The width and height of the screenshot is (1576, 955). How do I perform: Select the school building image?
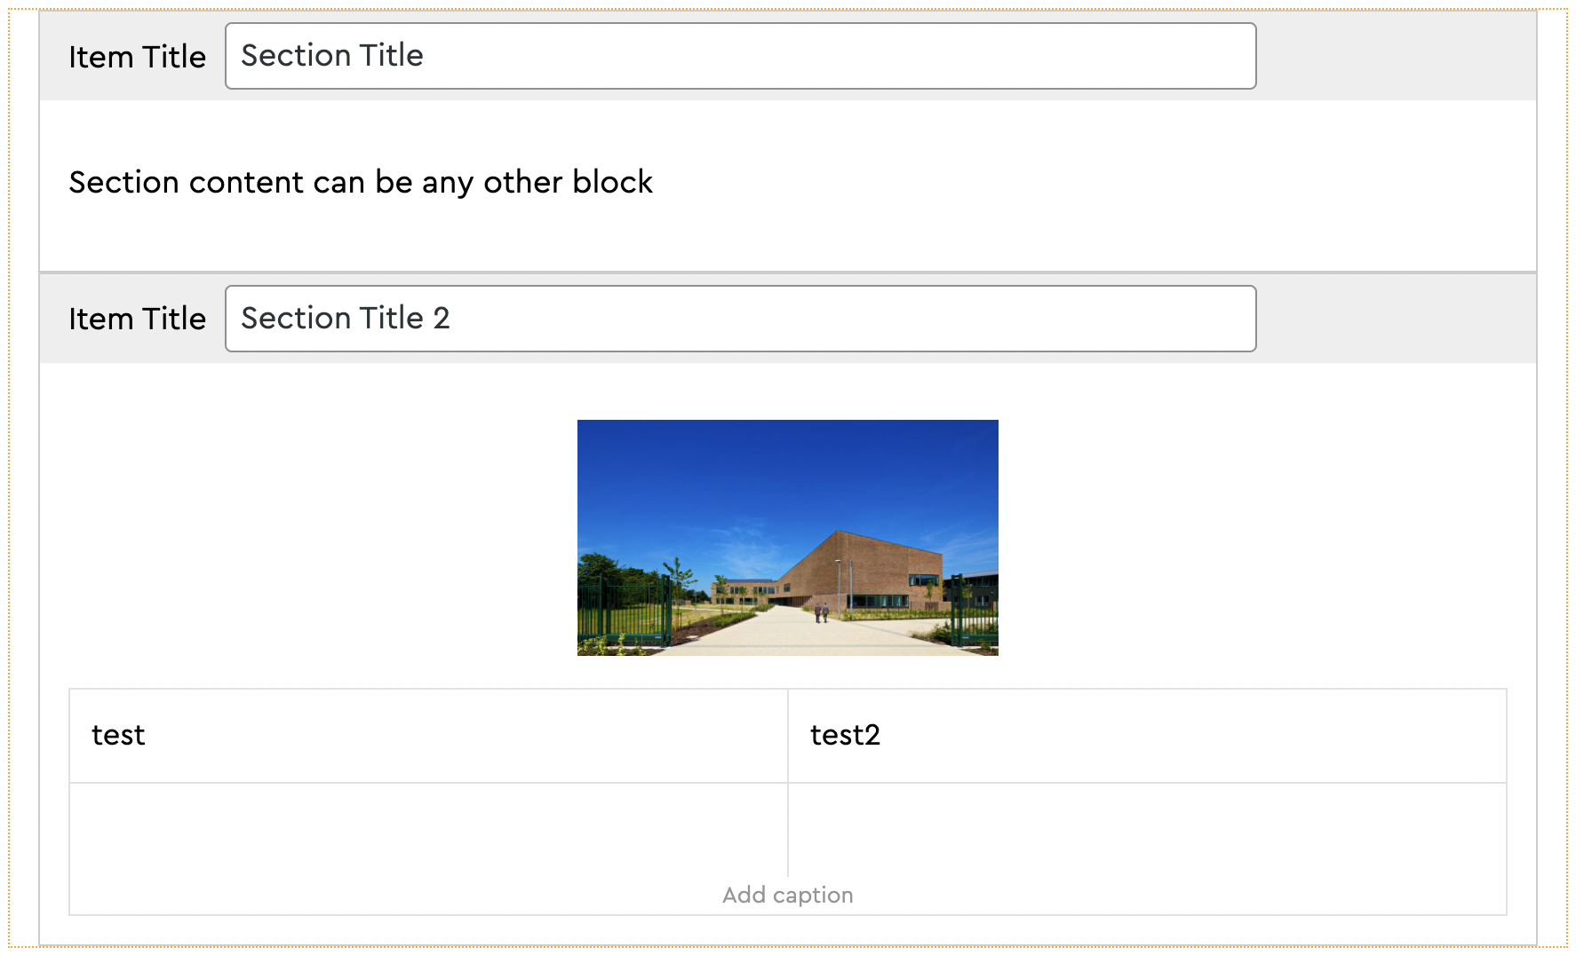[x=787, y=537]
